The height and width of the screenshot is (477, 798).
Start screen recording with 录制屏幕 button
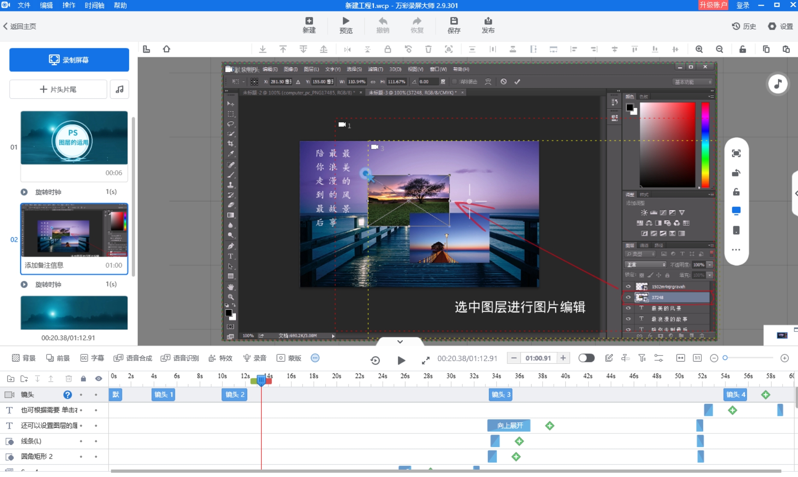[69, 60]
